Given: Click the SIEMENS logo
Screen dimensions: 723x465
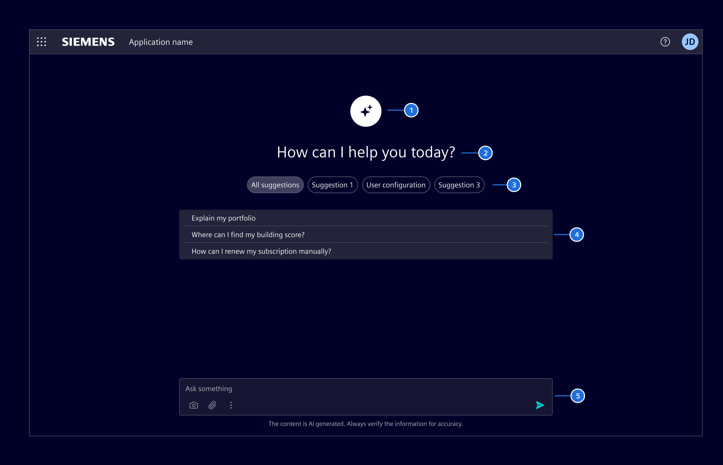Looking at the screenshot, I should click(x=88, y=42).
